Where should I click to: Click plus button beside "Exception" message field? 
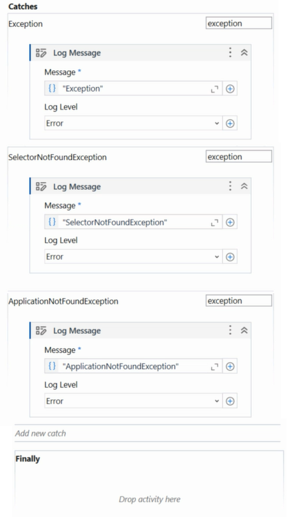coord(230,89)
